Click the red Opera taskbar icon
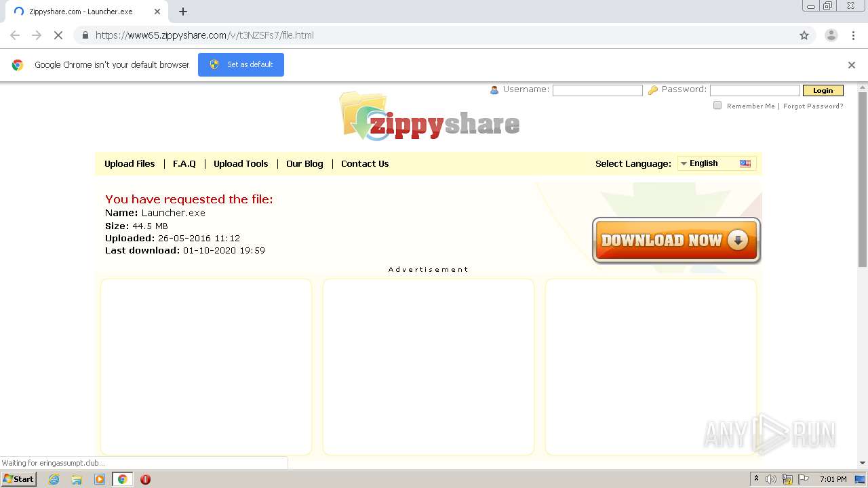 click(145, 479)
